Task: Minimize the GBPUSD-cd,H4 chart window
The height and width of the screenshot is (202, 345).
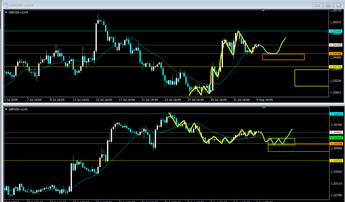Action: click(x=317, y=5)
